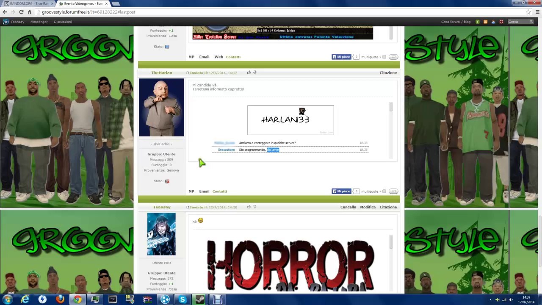
Task: Select the Evento Videogames browser tab
Action: click(x=83, y=3)
